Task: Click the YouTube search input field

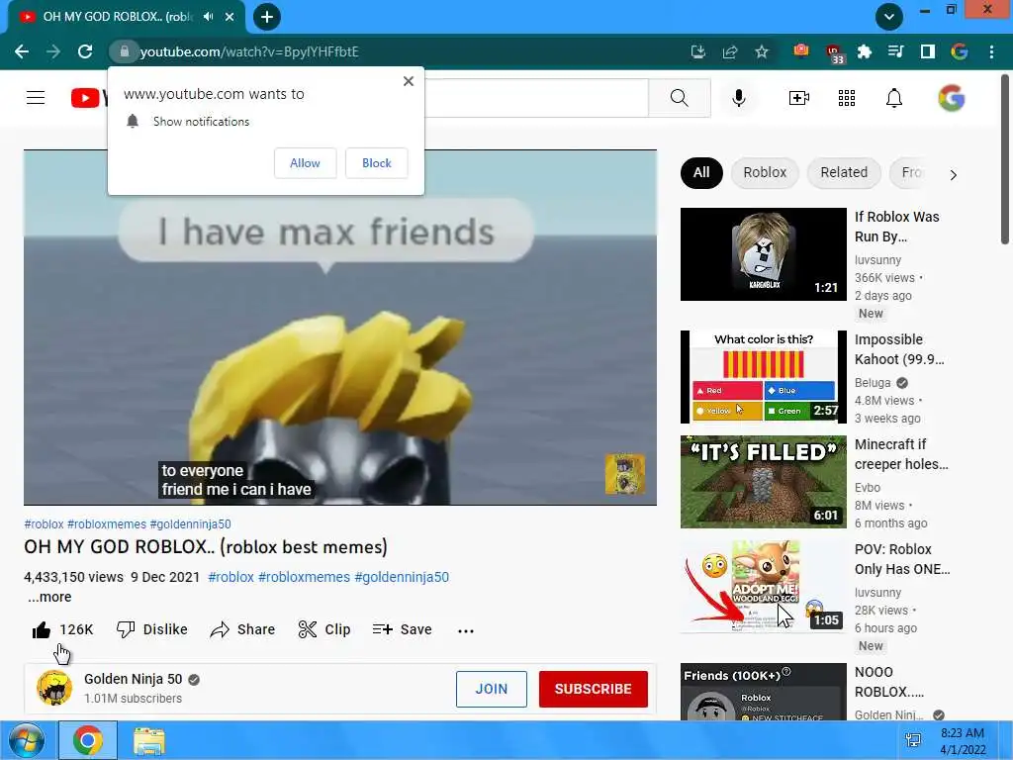Action: [536, 98]
